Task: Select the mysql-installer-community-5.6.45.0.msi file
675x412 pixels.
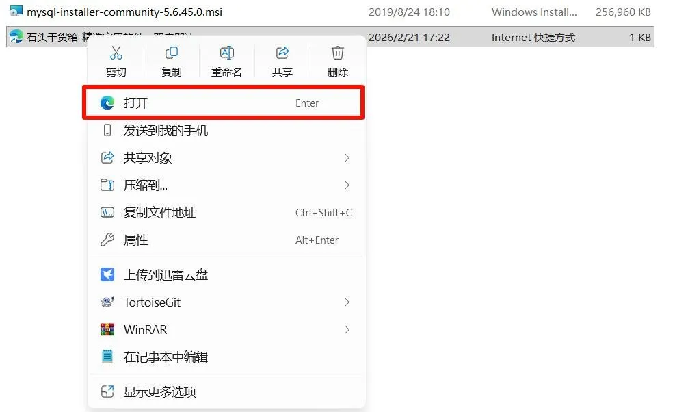Action: tap(124, 12)
